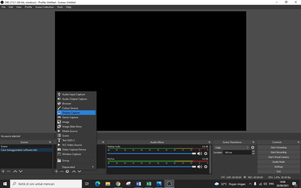Image resolution: width=301 pixels, height=188 pixels.
Task: Mute Desktop Audio speaker icon
Action: coord(200,153)
